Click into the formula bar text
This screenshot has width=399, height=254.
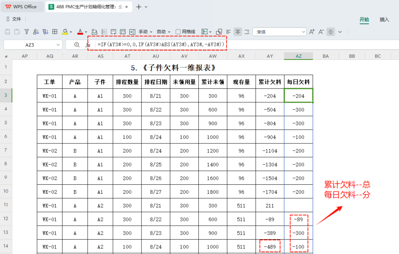pos(161,44)
